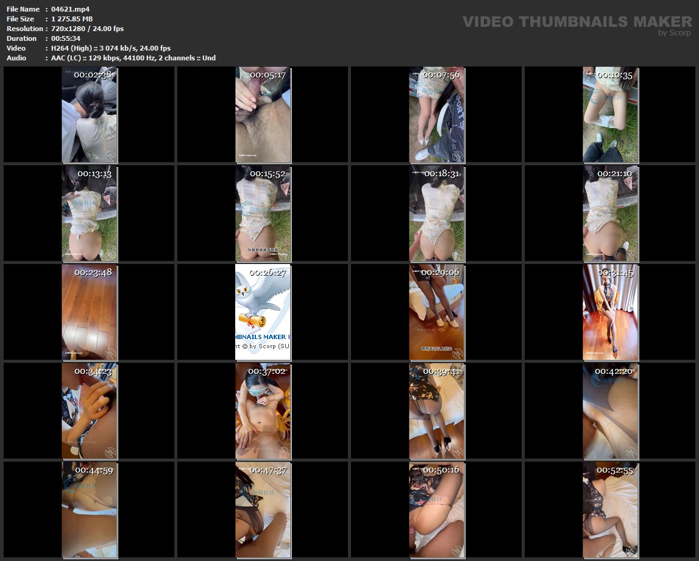The image size is (699, 561).
Task: Click the audio line AAC (LC) 129 kbps
Action: [133, 58]
